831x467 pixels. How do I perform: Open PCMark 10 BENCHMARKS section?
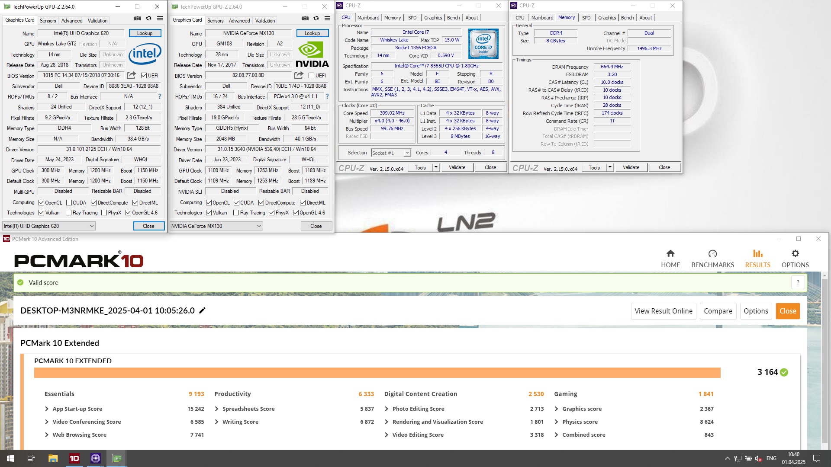point(712,259)
